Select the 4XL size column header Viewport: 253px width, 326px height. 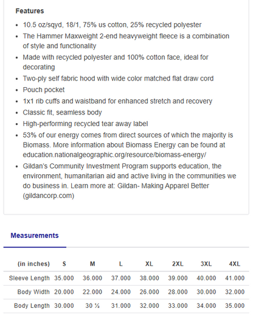tap(235, 264)
